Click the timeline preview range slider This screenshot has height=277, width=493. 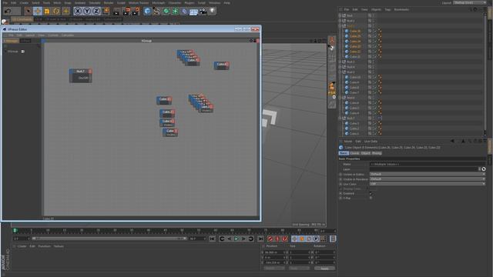tap(109, 239)
